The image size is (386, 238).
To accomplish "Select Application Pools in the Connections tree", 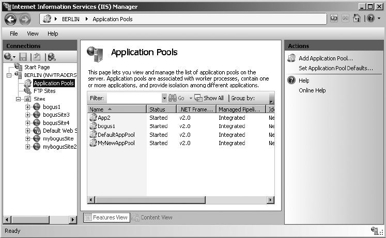I will [54, 83].
